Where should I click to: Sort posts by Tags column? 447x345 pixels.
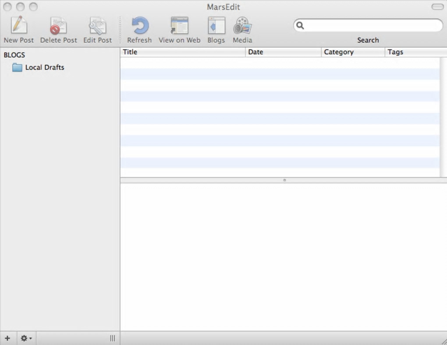pyautogui.click(x=416, y=52)
